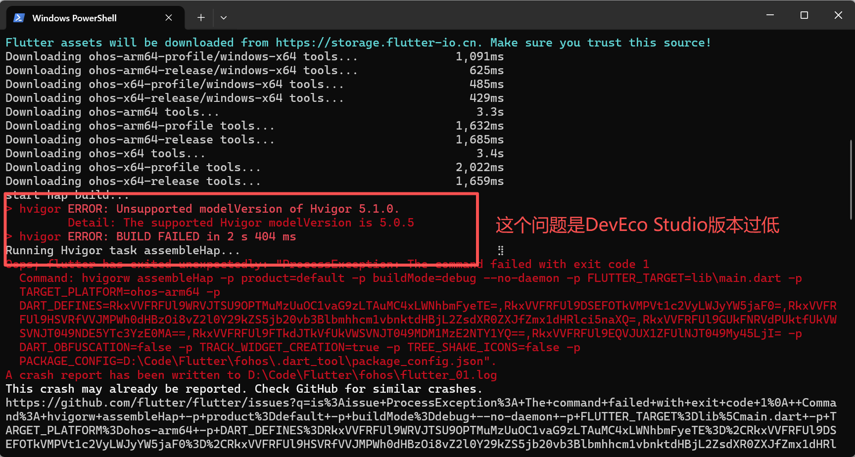Select the Windows PowerShell tab
The width and height of the screenshot is (855, 457).
(95, 18)
